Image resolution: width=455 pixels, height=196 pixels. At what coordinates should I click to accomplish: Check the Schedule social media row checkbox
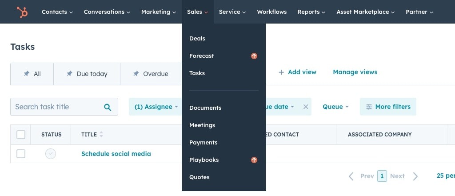(x=21, y=154)
